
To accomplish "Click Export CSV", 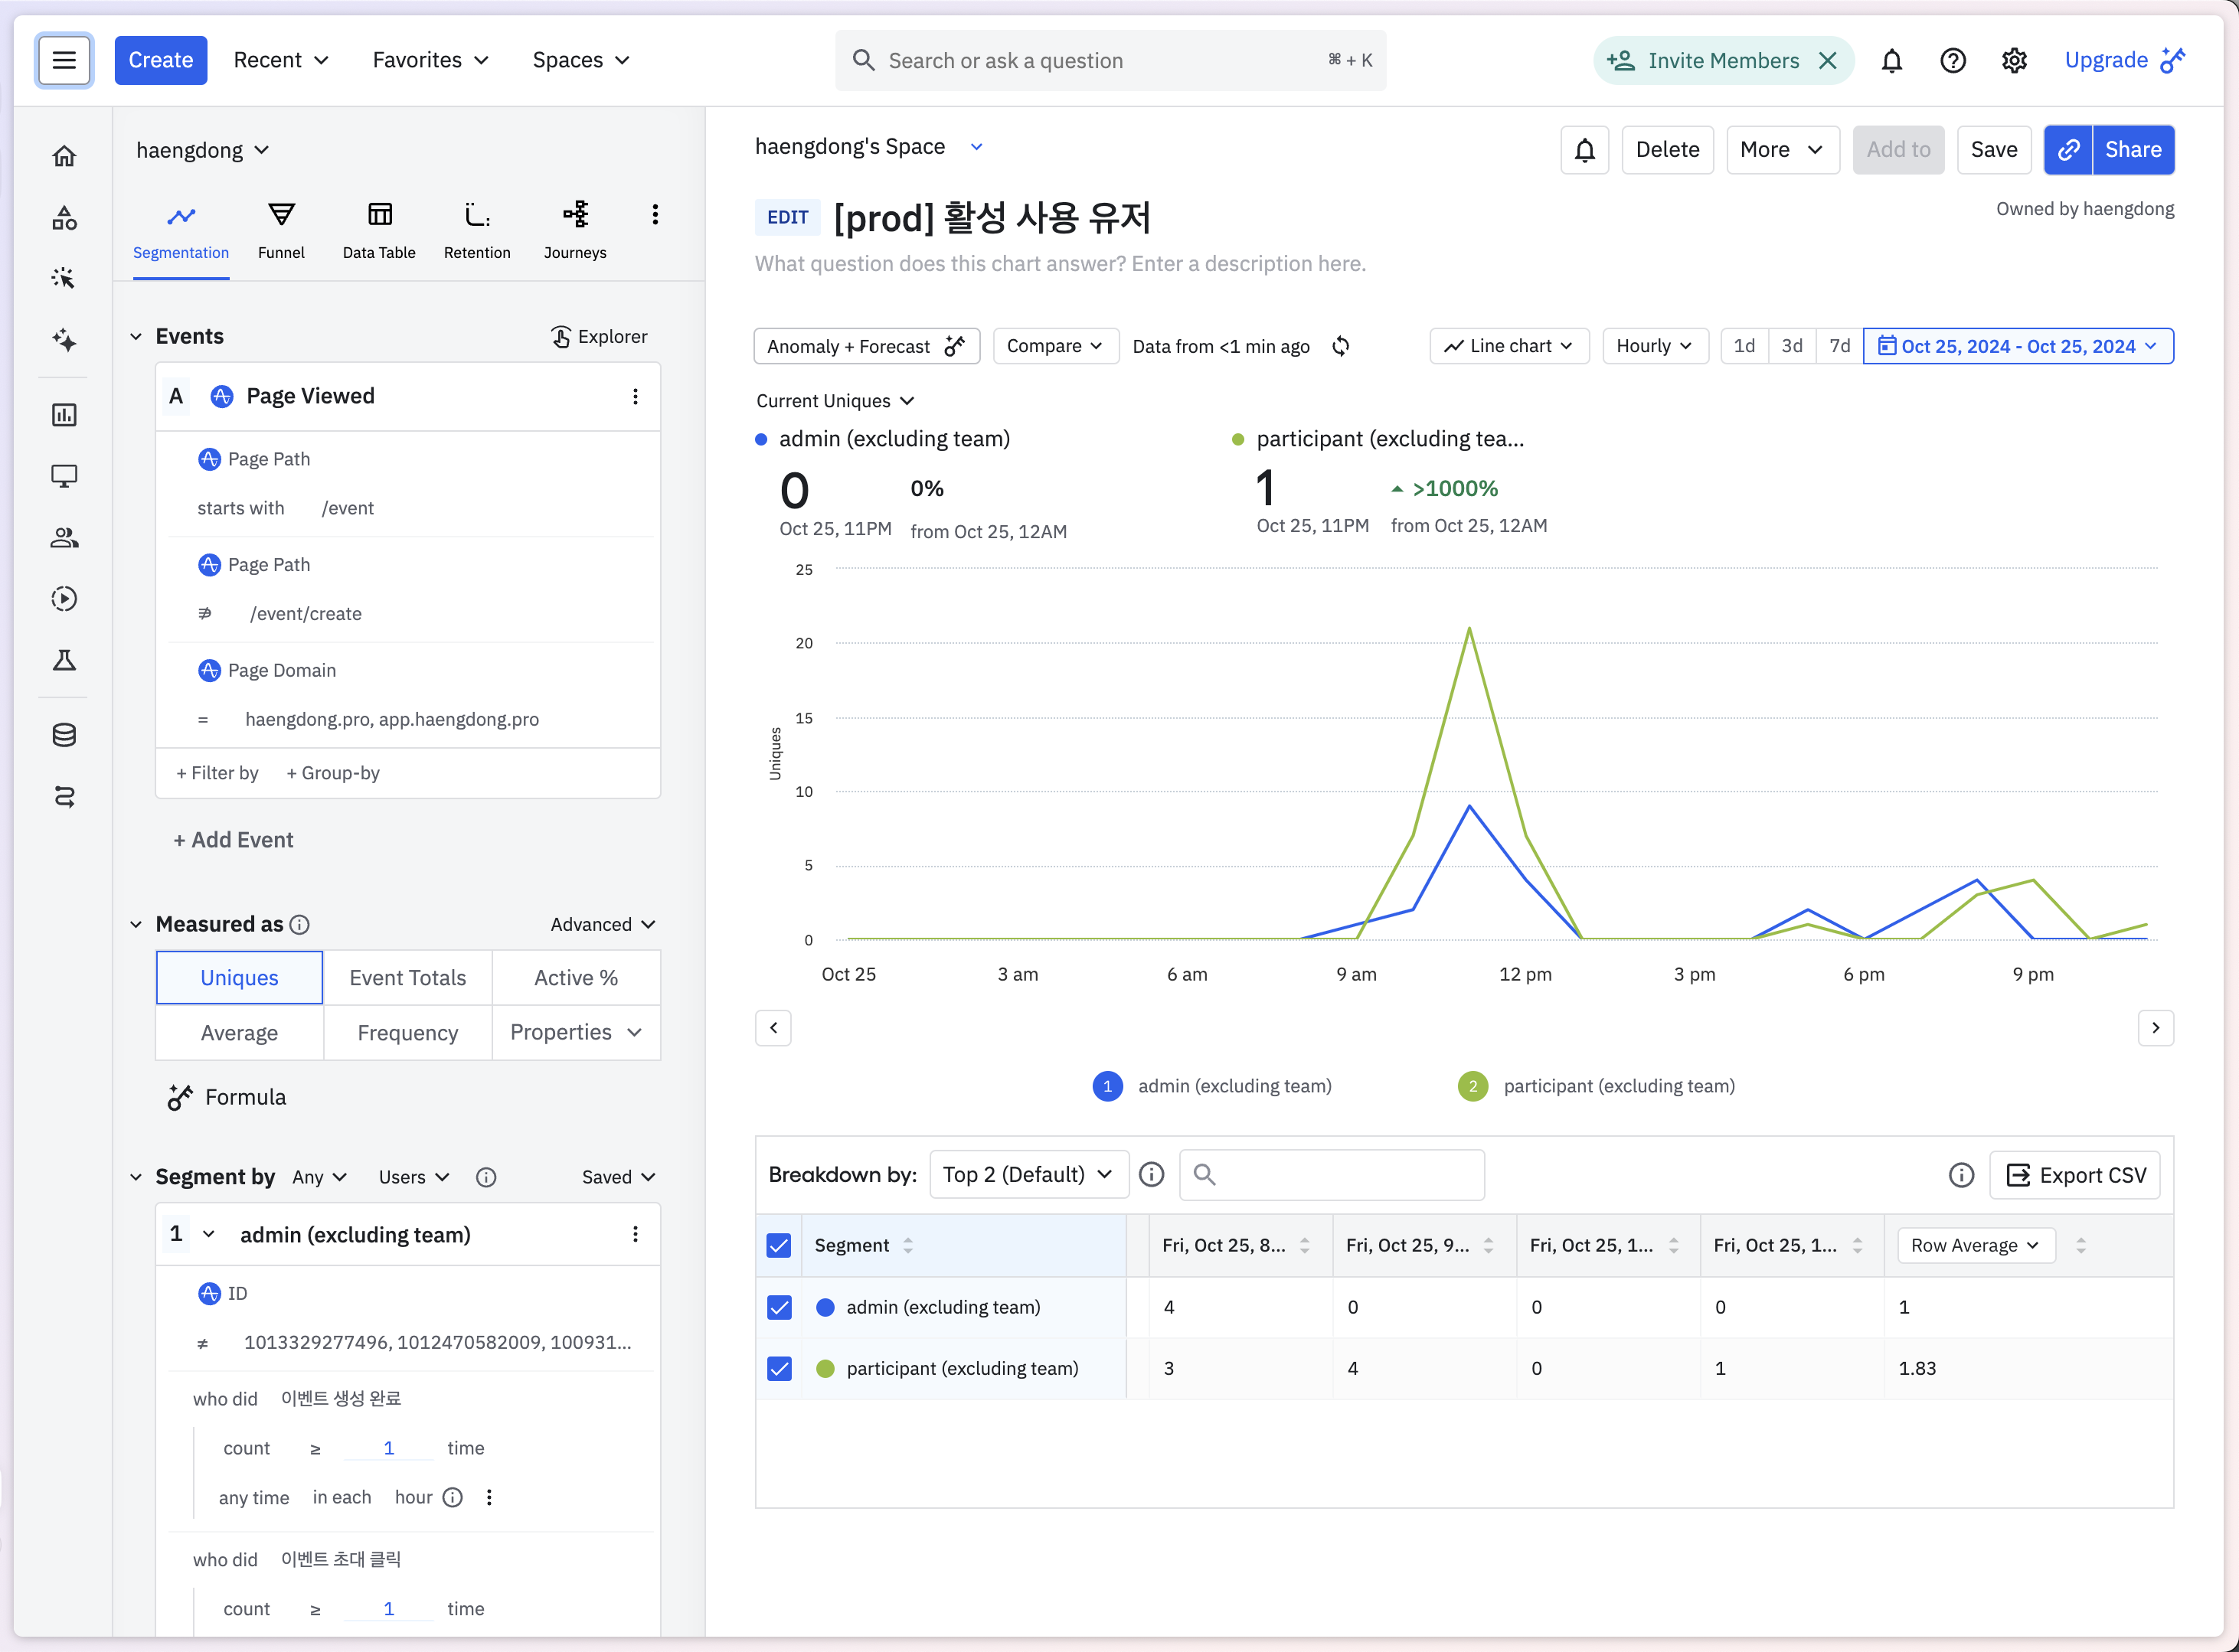I will 2075,1175.
